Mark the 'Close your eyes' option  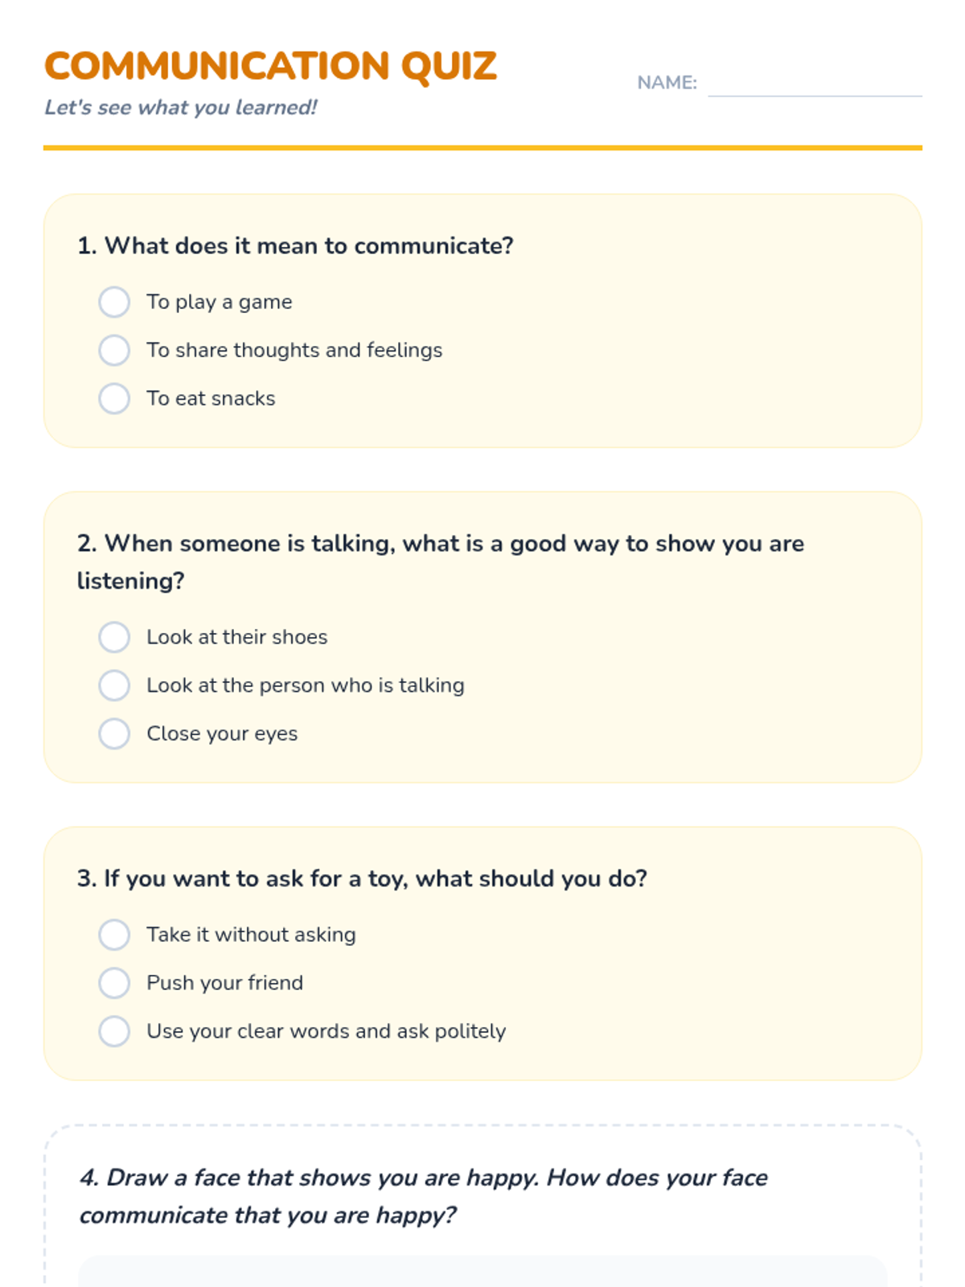coord(114,734)
